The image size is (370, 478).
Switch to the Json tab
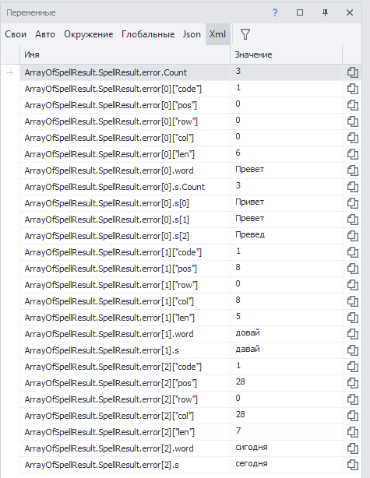point(192,34)
